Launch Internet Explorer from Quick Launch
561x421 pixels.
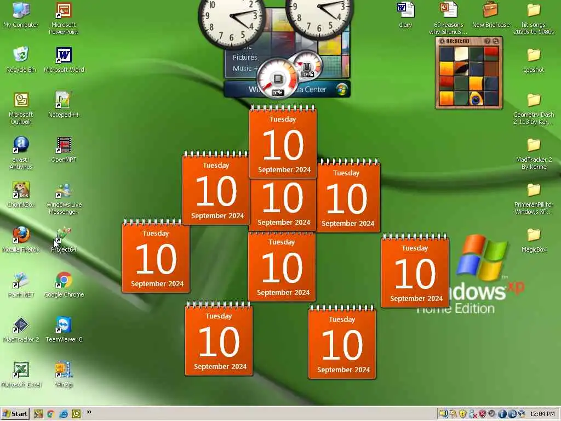click(x=64, y=414)
